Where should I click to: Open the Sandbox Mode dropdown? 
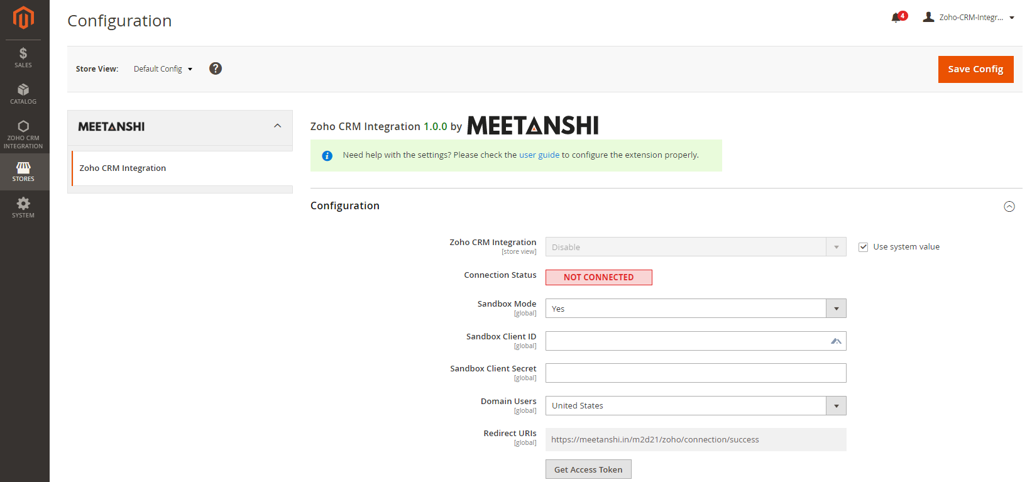[696, 309]
